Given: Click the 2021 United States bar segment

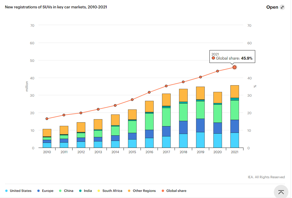Looking at the screenshot, I should point(235,140).
